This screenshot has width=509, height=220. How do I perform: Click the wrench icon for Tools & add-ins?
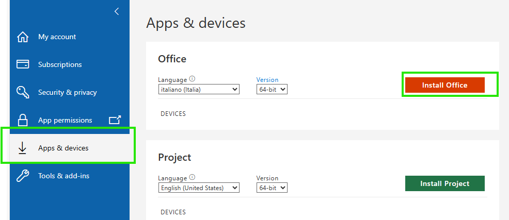coord(22,176)
